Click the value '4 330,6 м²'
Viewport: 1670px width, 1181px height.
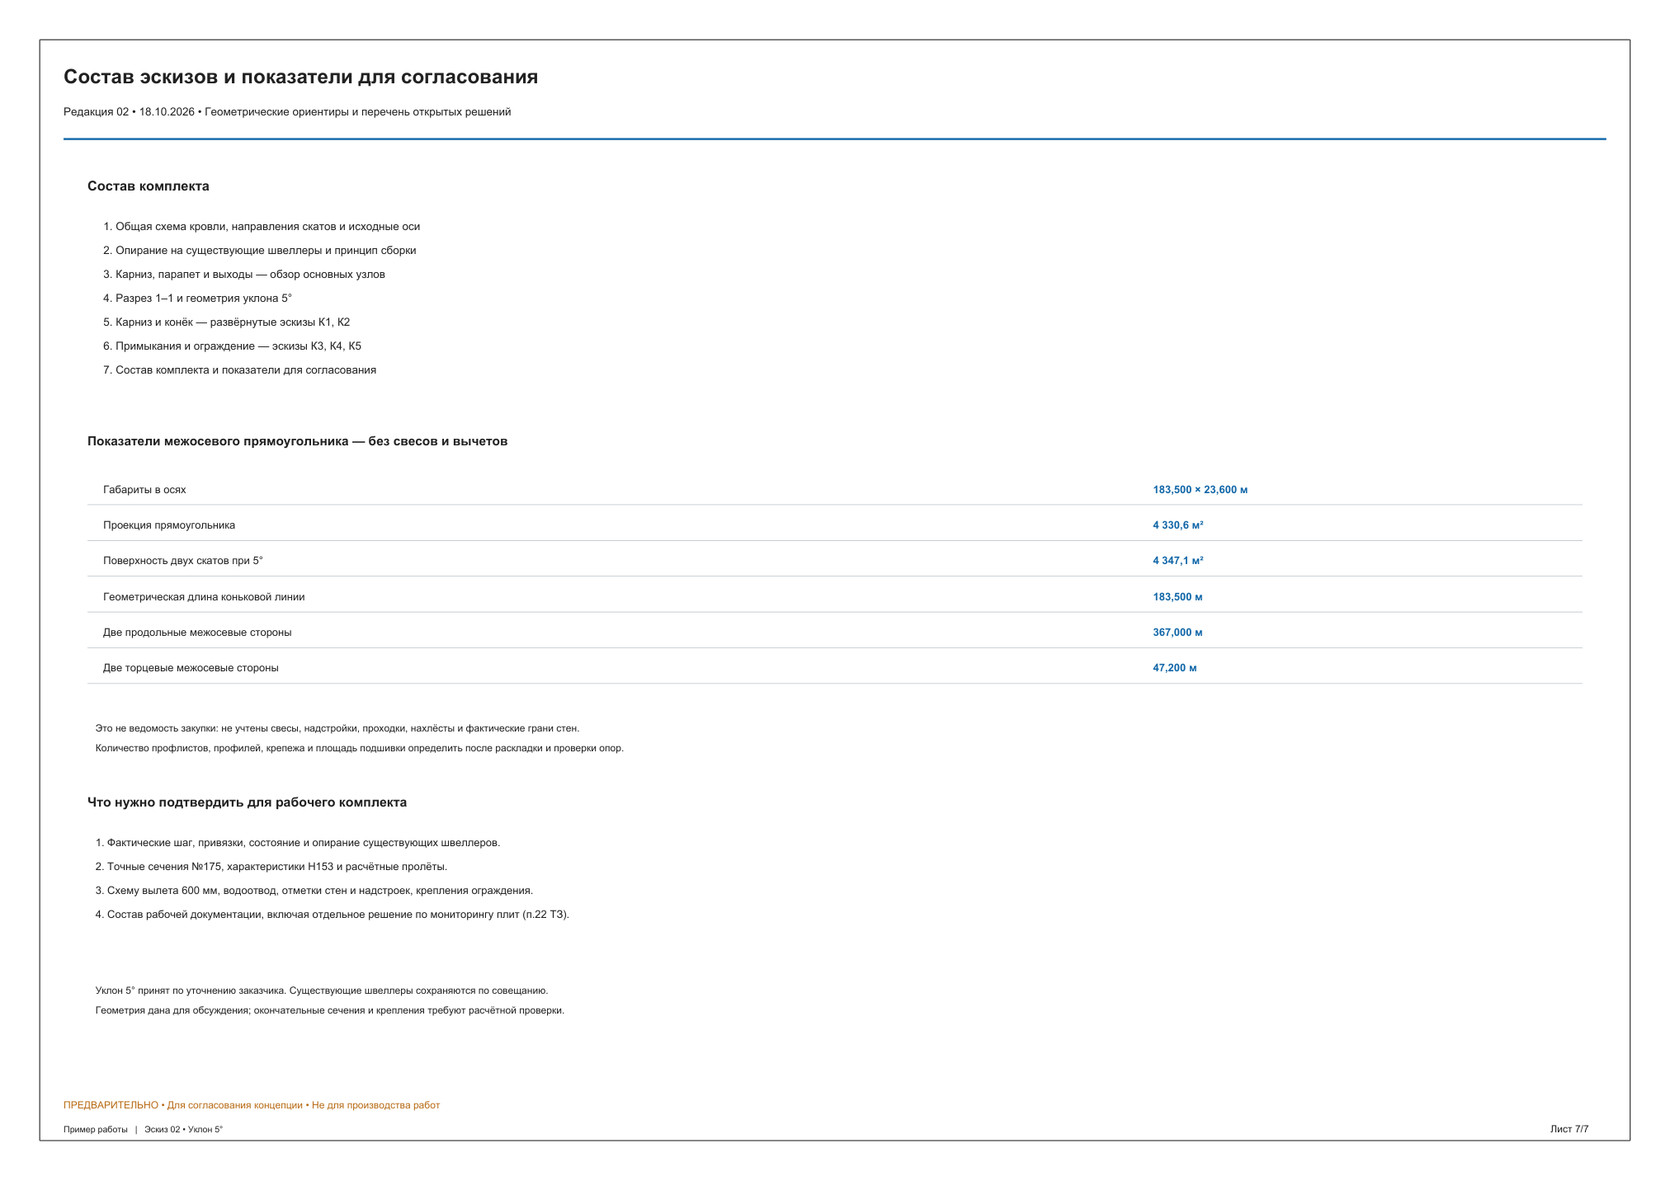(1177, 525)
